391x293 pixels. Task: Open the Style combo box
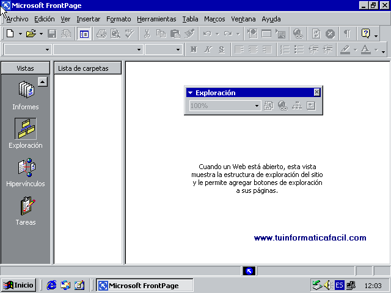[28, 49]
